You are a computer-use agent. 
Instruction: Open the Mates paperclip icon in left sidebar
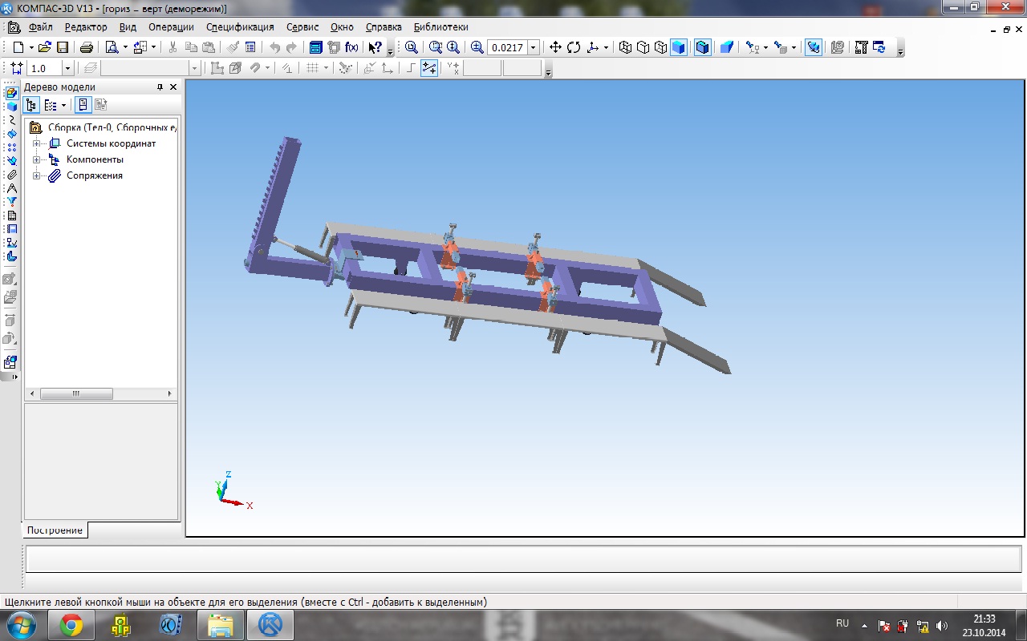(11, 175)
